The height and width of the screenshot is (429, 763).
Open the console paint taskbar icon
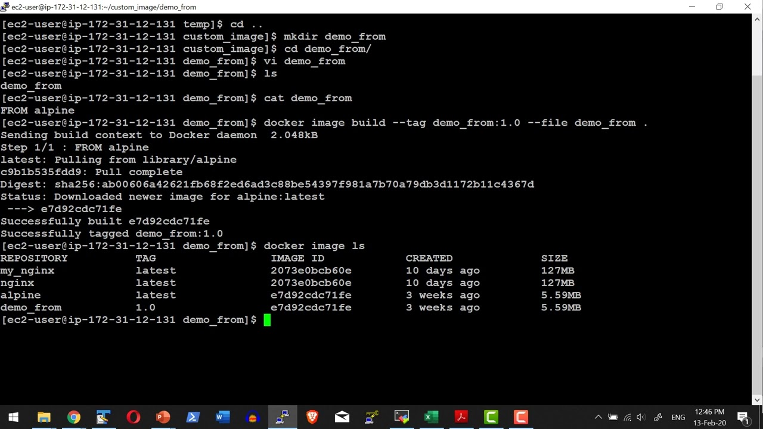pos(402,417)
